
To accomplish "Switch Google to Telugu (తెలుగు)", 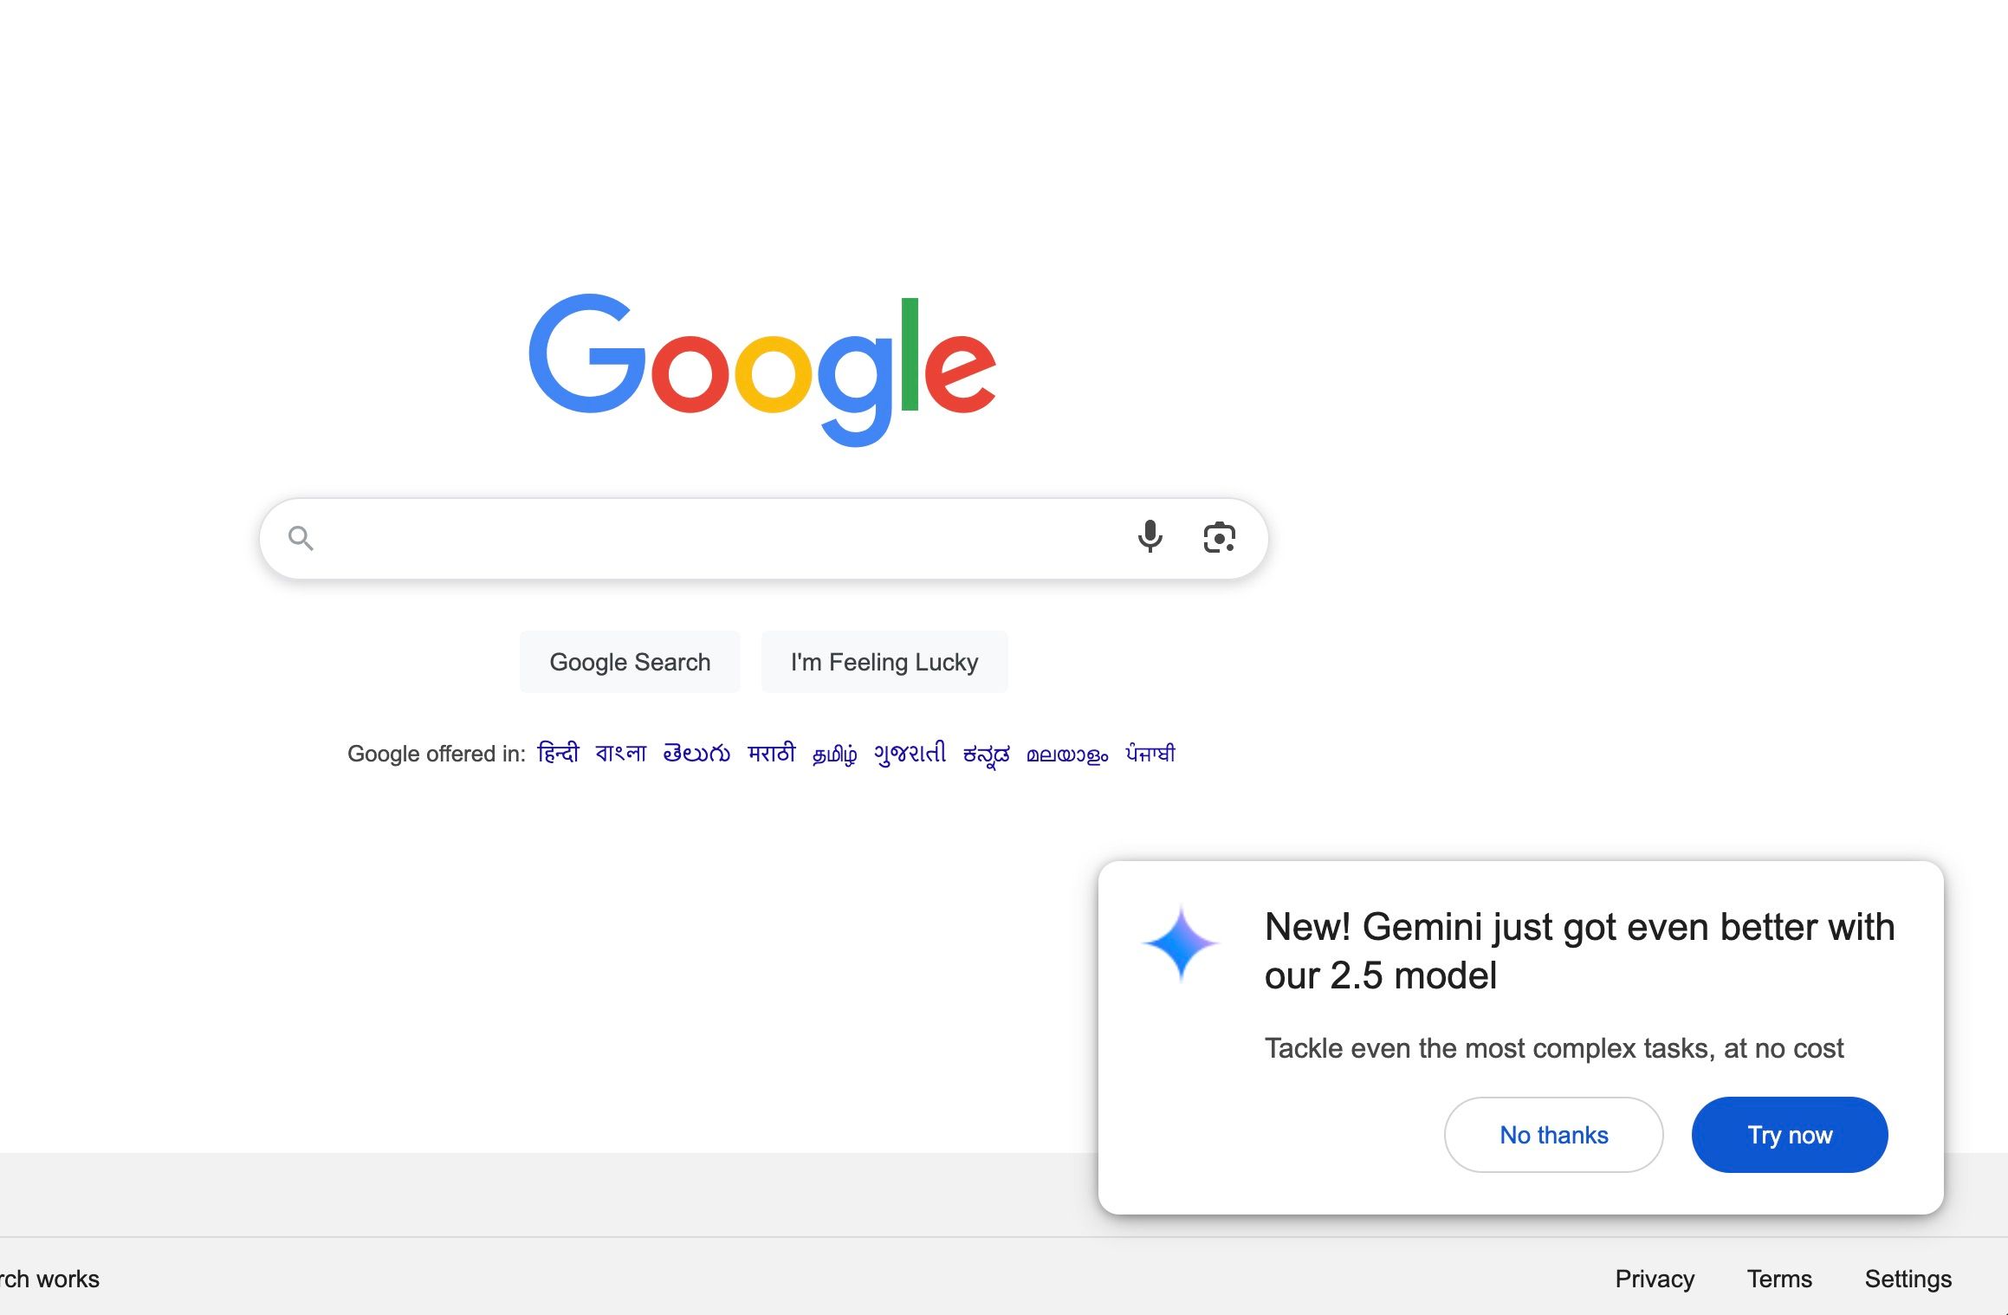I will [x=696, y=753].
